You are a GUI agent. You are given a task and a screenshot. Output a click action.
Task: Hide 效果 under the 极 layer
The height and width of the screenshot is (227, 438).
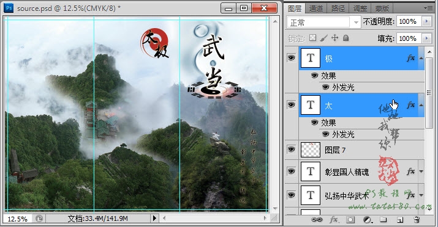pos(314,76)
